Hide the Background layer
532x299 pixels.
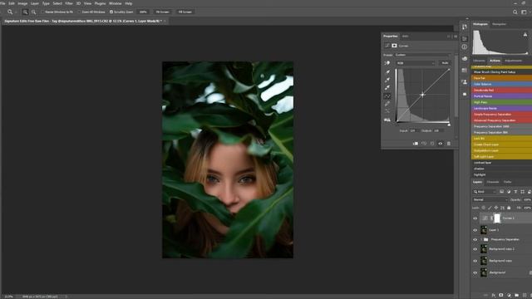[x=475, y=272]
